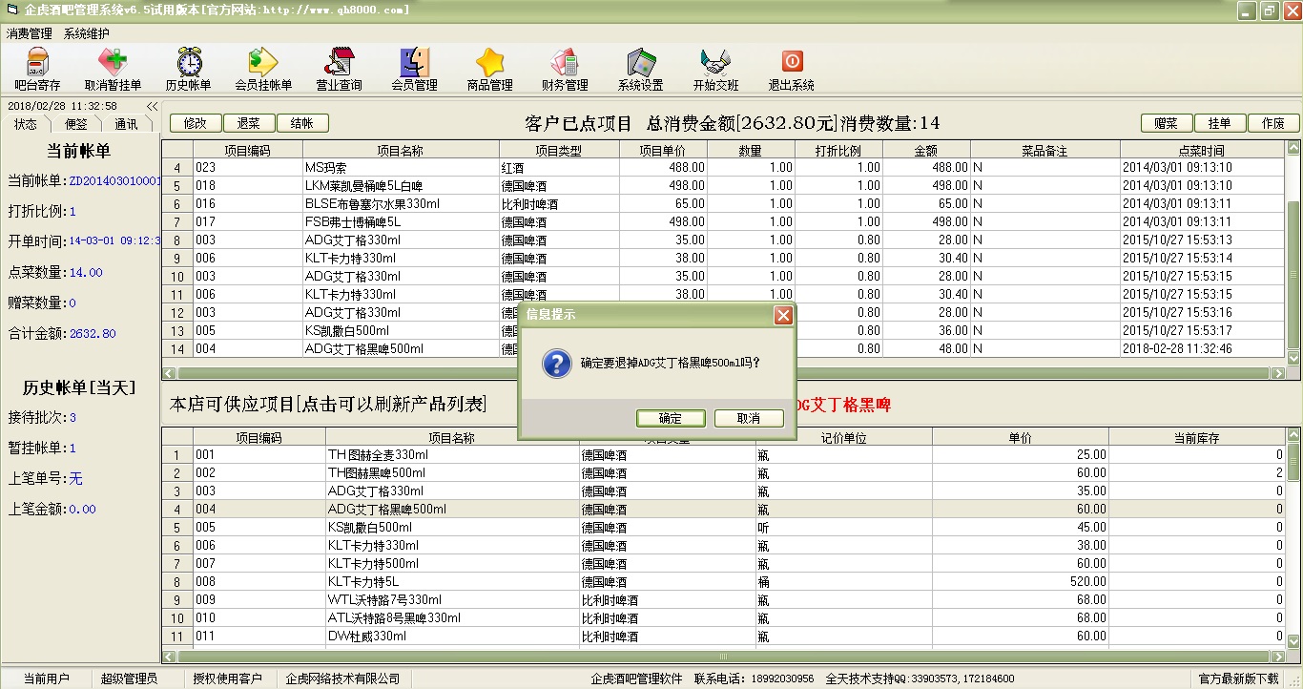Select the ordered row 14 ADG艾丁格黑啤500ml
Viewport: 1303px width, 689px height.
723,348
